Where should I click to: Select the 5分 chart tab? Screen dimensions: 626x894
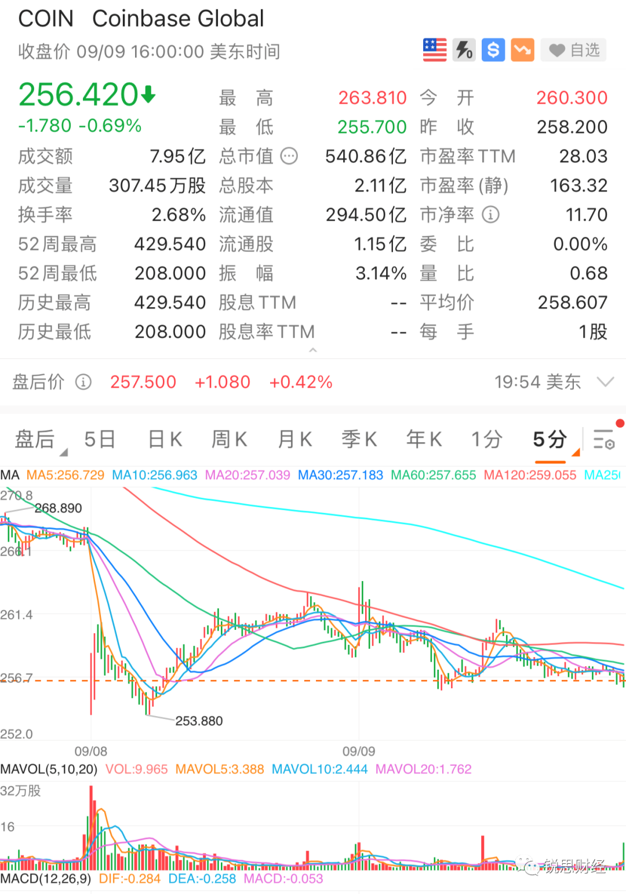[549, 440]
